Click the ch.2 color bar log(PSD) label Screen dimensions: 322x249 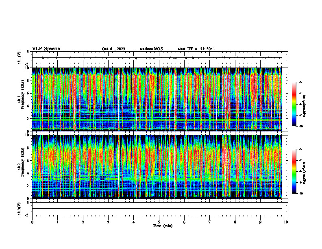(305, 173)
